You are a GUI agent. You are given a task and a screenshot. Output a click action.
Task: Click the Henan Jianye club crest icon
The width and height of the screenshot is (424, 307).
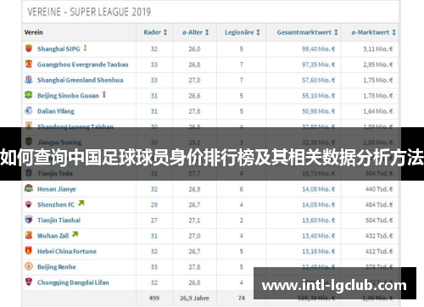29,188
